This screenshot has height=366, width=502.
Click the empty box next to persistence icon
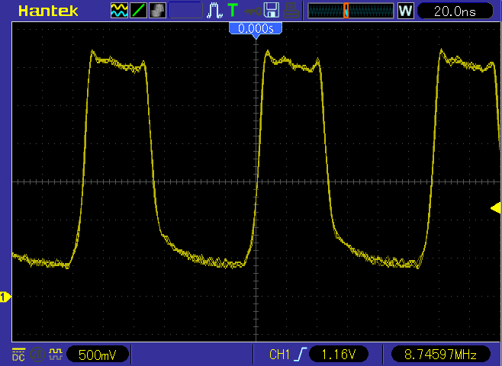(185, 10)
